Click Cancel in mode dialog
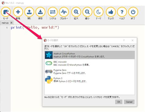The width and height of the screenshot is (145, 112). pos(129,102)
